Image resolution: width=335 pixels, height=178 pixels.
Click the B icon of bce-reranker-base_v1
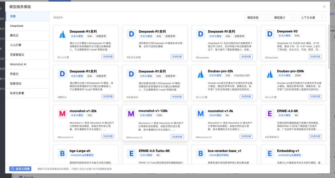(x=201, y=154)
